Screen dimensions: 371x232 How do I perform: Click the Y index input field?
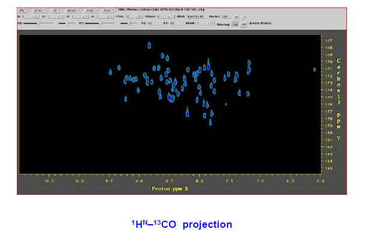[x=51, y=17]
